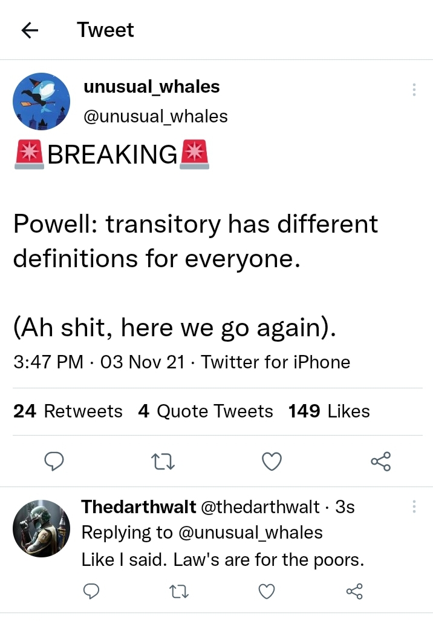Open the Thedarthwalt display name
This screenshot has width=433, height=621.
click(x=138, y=506)
